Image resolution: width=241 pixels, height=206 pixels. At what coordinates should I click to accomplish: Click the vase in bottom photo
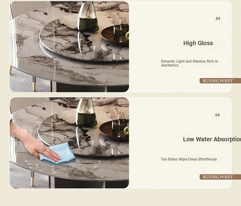[86, 113]
